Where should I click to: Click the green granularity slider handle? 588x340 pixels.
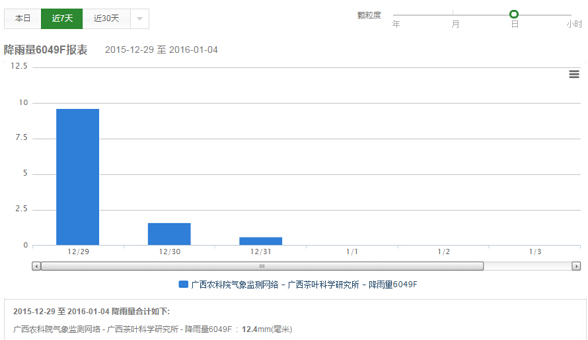coord(514,14)
